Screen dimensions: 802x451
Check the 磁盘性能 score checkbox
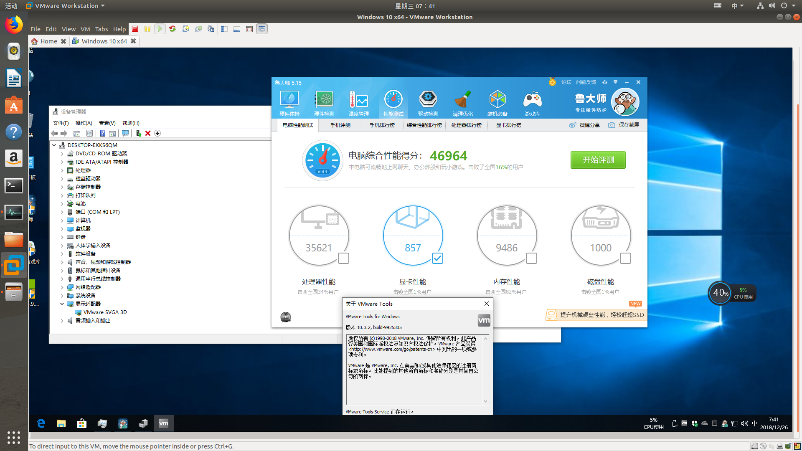point(625,258)
